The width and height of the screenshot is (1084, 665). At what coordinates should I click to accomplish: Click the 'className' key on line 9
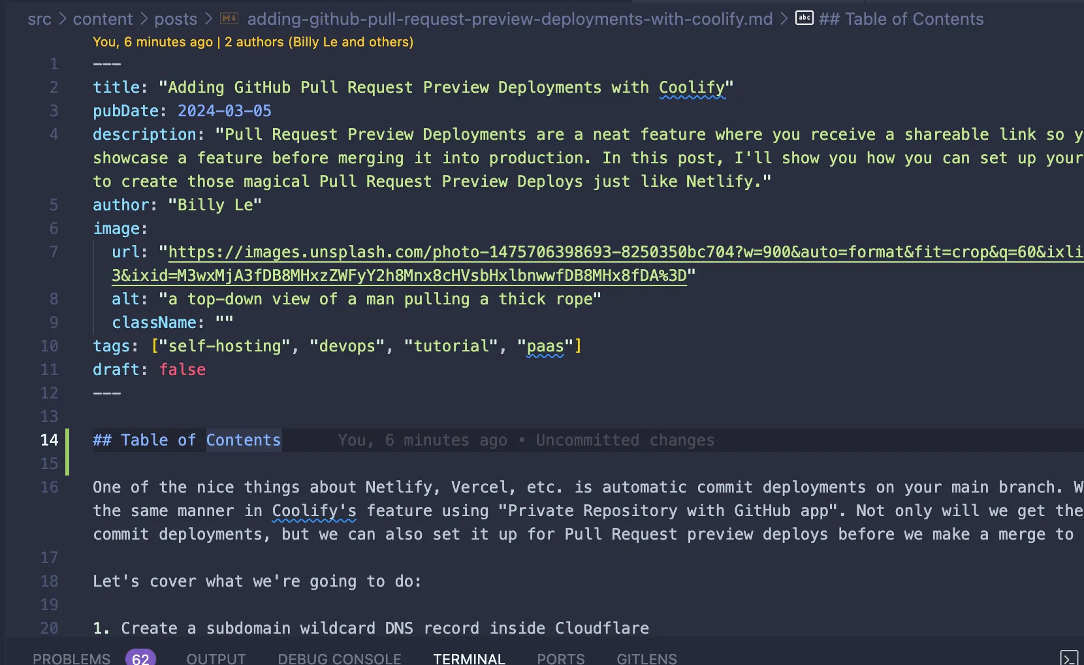click(x=154, y=323)
